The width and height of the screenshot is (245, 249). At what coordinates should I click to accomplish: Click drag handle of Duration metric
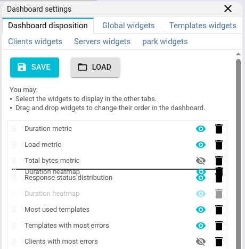click(14, 129)
